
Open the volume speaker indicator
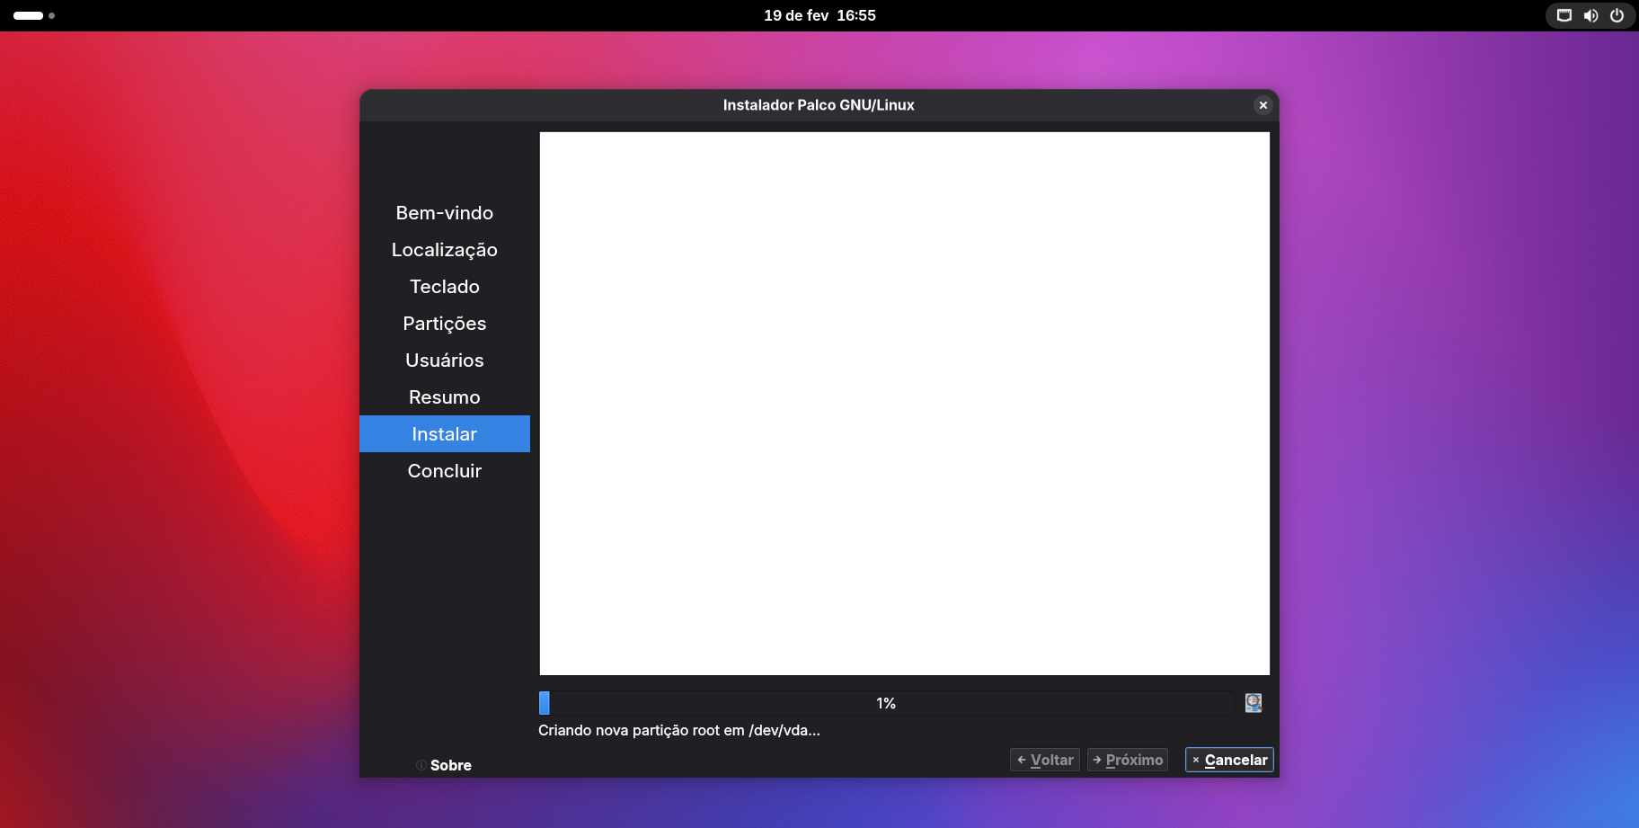[x=1590, y=15]
